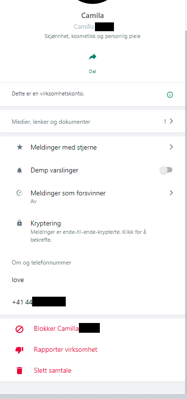Click the phone number starting +41 44
Image resolution: width=187 pixels, height=399 pixels.
point(38,302)
